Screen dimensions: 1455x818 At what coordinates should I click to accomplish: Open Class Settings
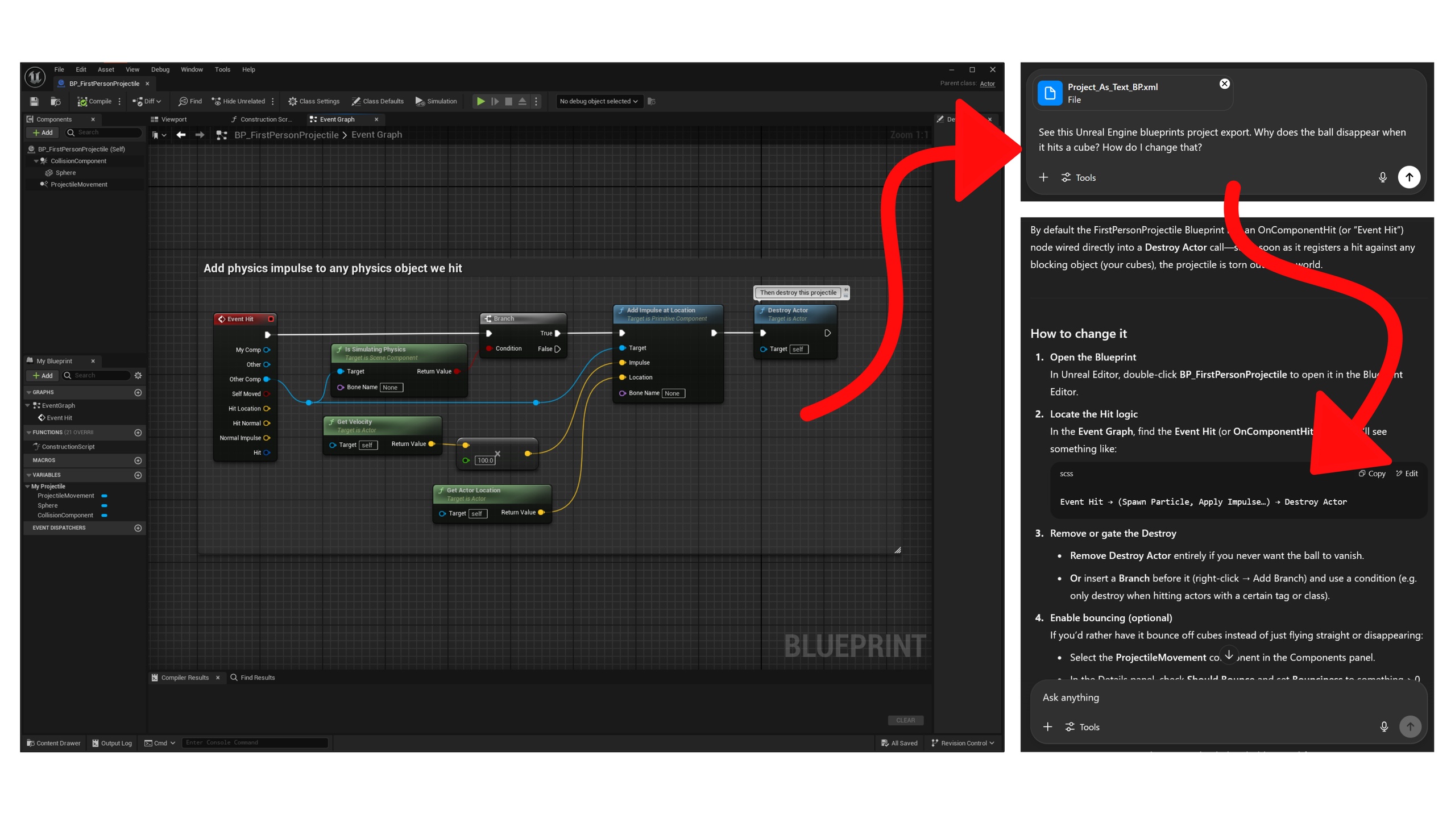pyautogui.click(x=314, y=101)
